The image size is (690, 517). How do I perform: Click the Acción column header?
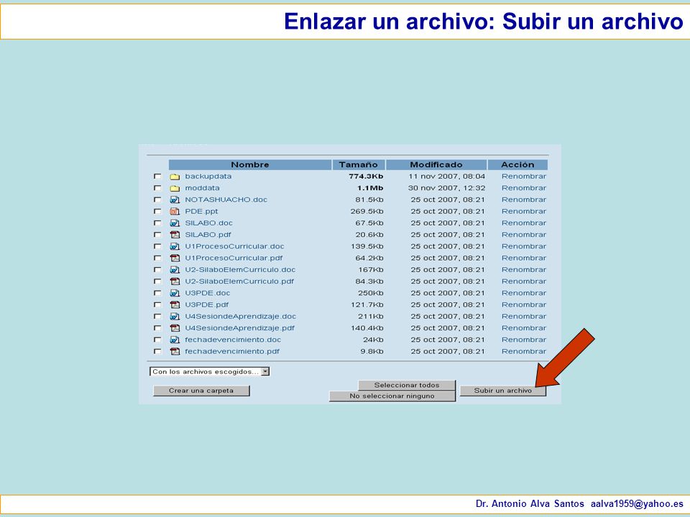[x=517, y=165]
